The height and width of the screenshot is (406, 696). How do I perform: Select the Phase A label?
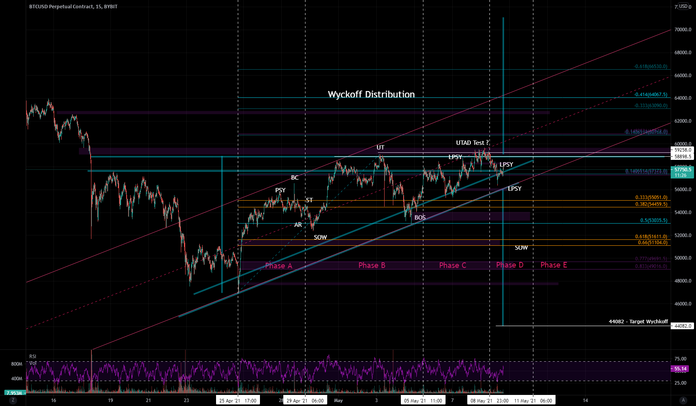pyautogui.click(x=279, y=266)
